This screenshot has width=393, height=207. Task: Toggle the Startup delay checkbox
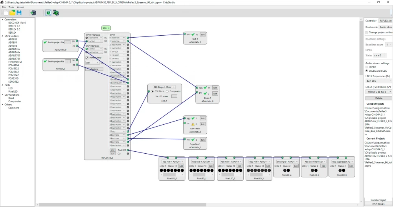(x=88, y=58)
